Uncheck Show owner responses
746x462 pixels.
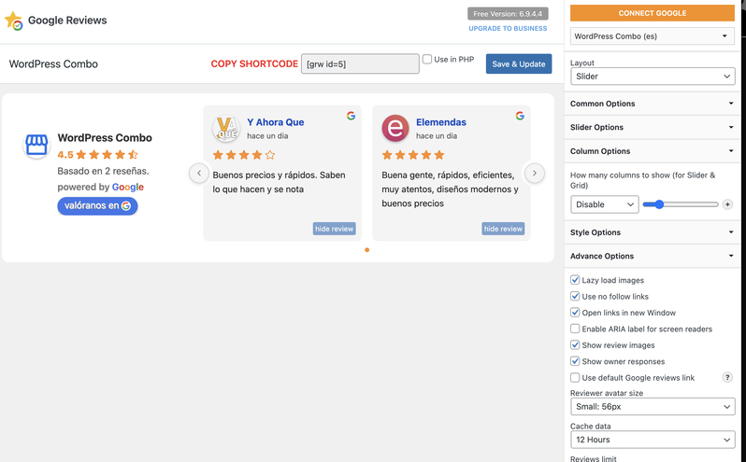pyautogui.click(x=575, y=361)
